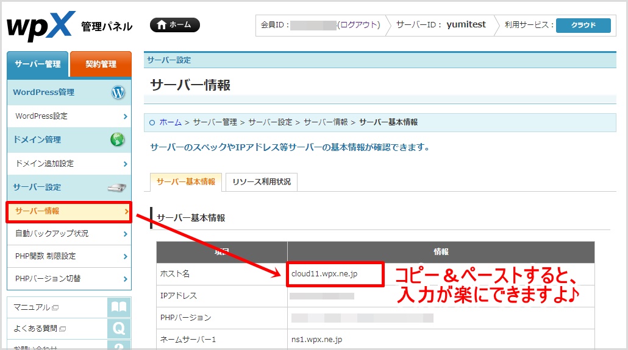Click the ログアウト link
628x350 pixels.
(359, 25)
